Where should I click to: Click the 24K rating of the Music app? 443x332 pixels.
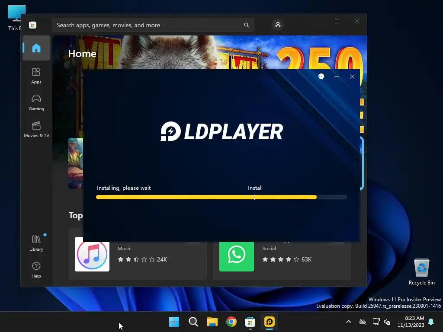[162, 259]
